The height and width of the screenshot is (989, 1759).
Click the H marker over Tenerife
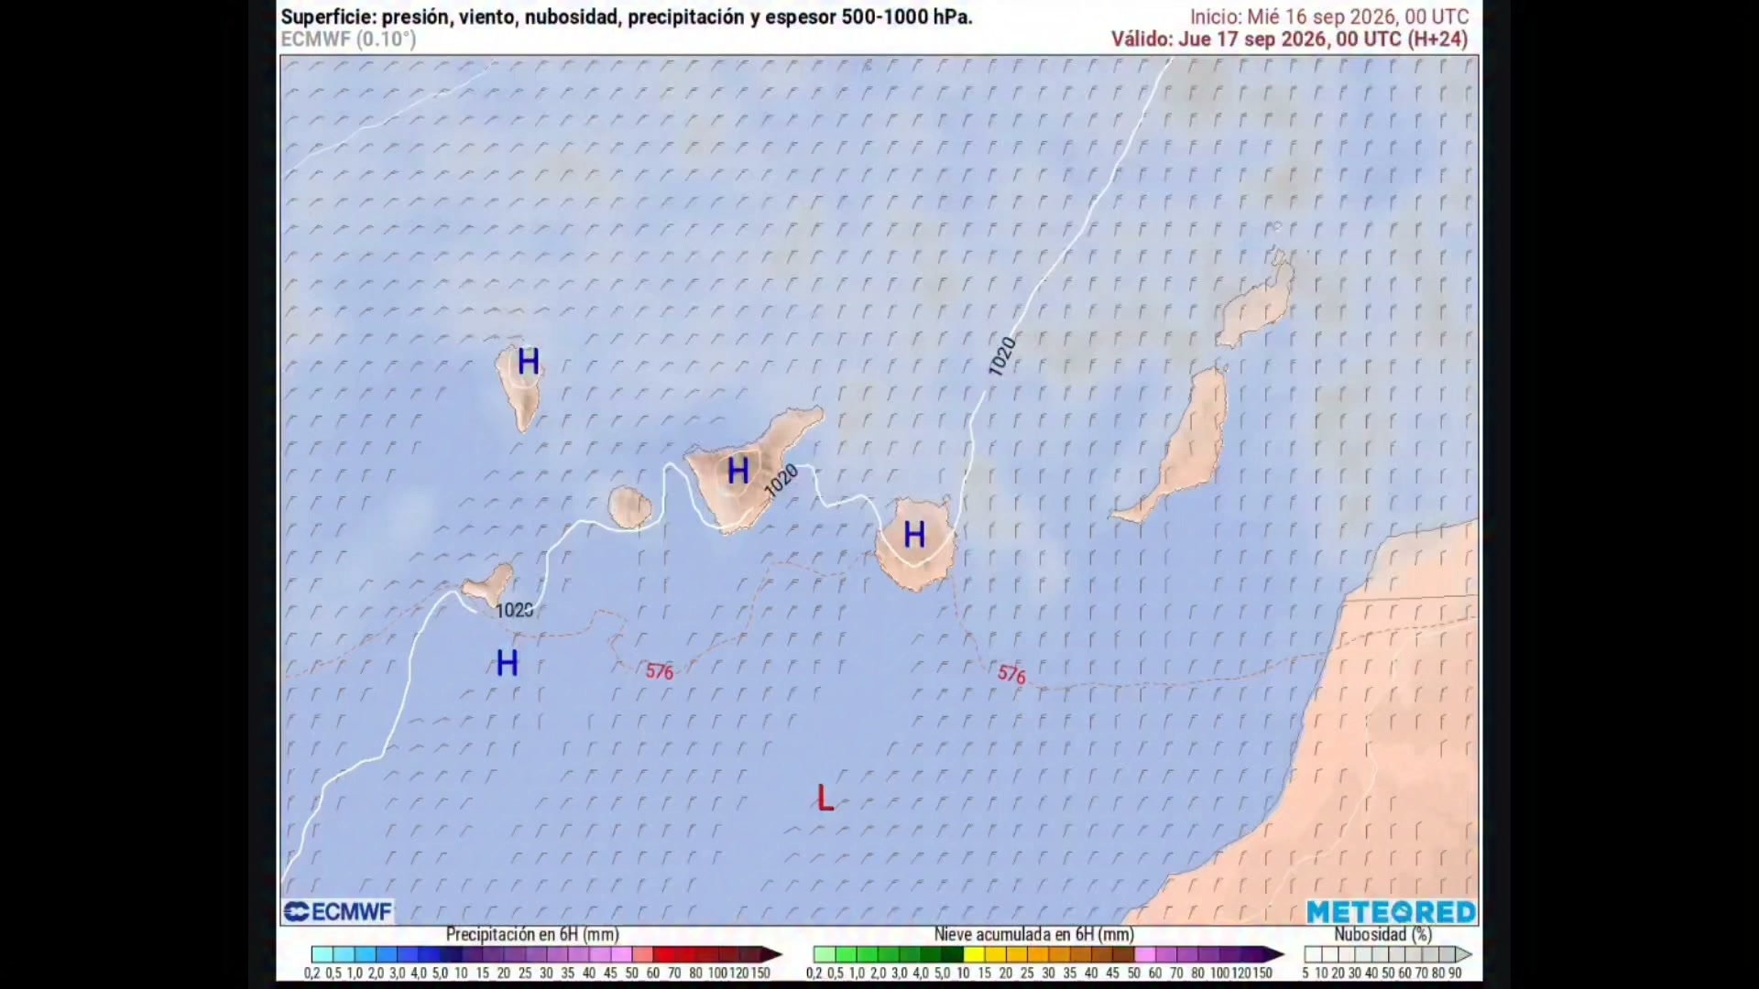point(737,471)
